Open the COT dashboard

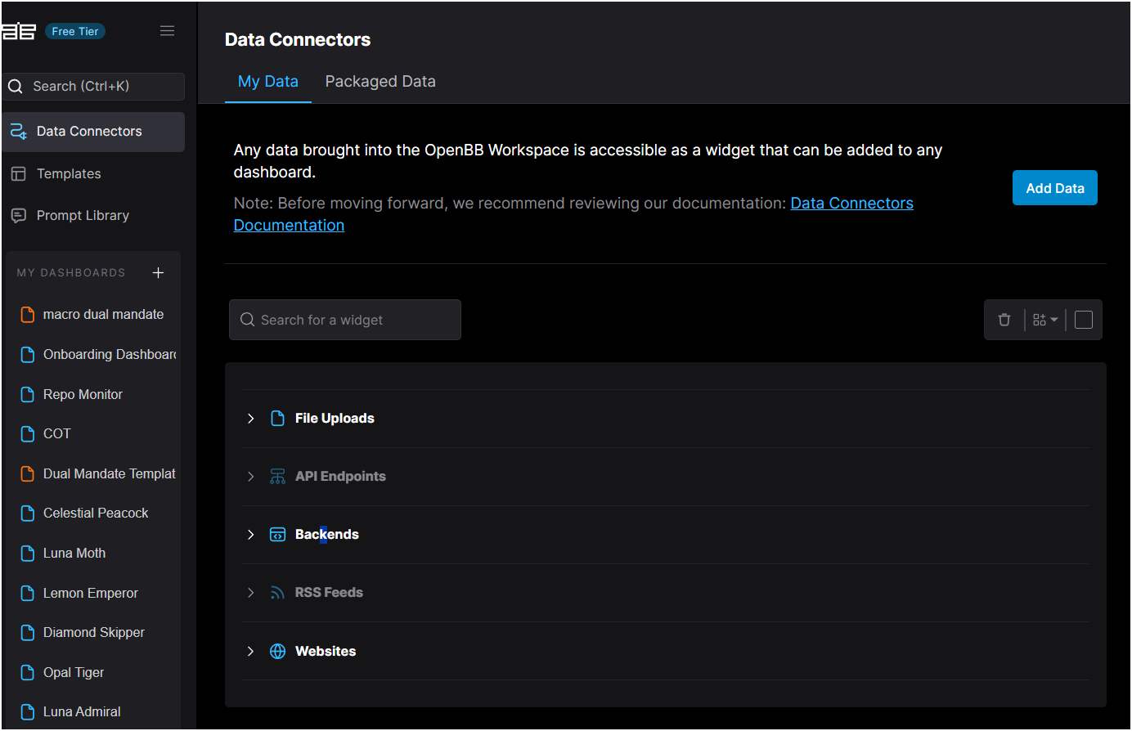point(57,434)
